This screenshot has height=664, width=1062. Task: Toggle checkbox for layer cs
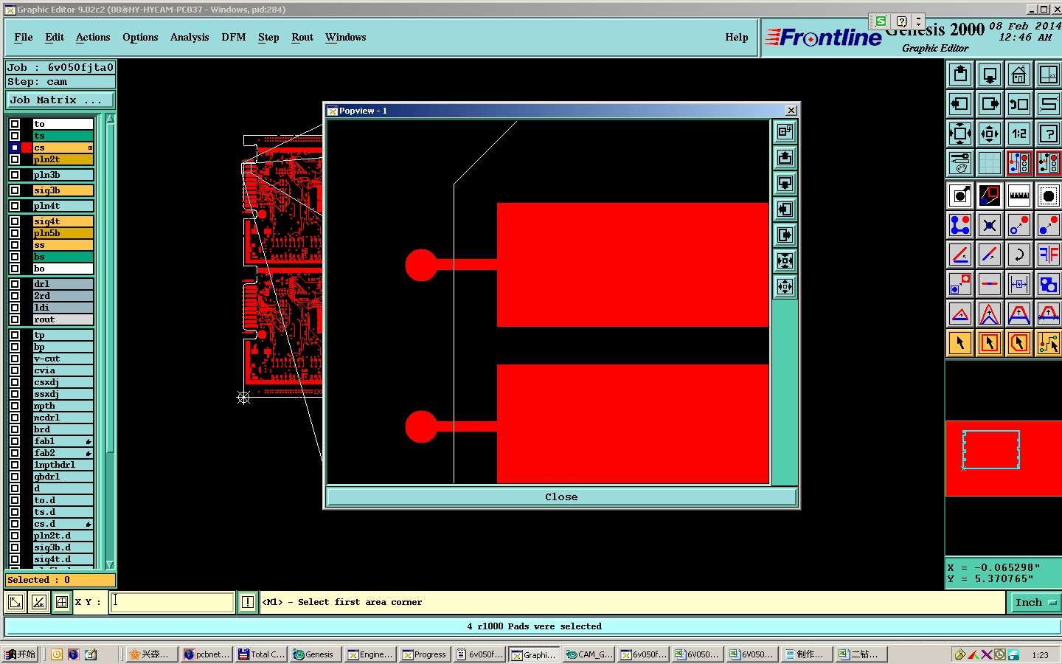[15, 148]
